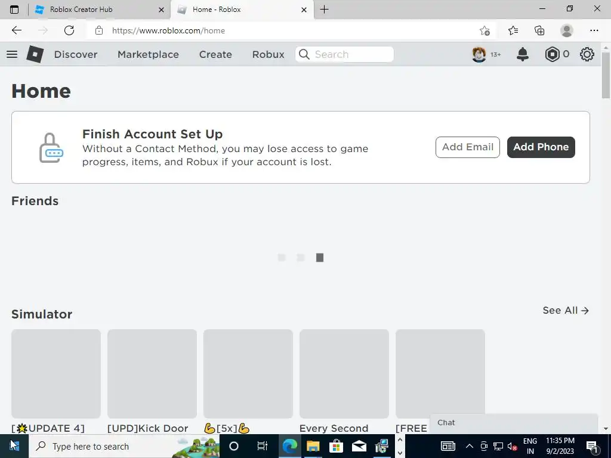Open browser Settings and more menu
The width and height of the screenshot is (611, 458).
[594, 30]
